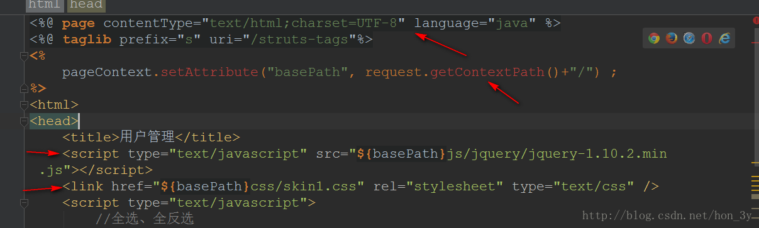The image size is (759, 228).
Task: Open page in Safari browser icon
Action: [x=689, y=38]
